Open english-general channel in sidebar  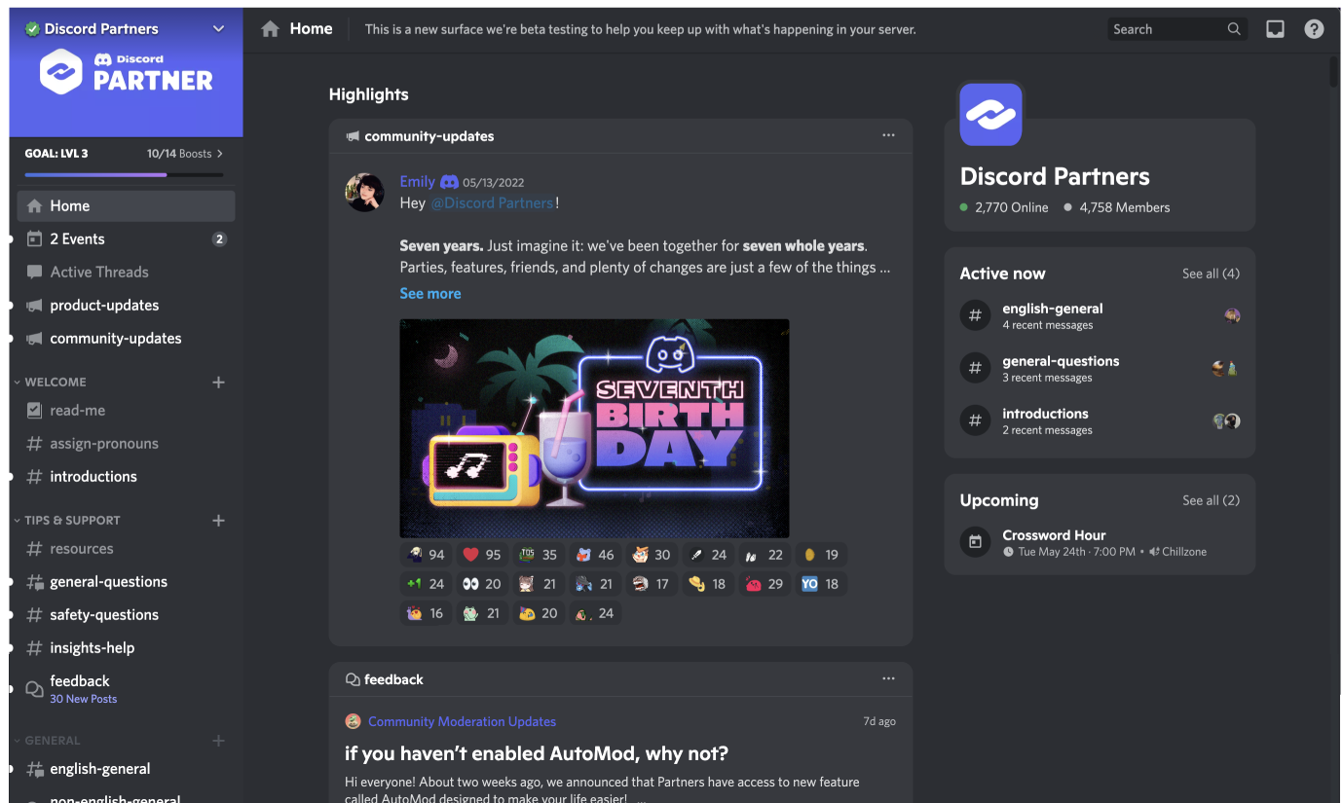126,769
